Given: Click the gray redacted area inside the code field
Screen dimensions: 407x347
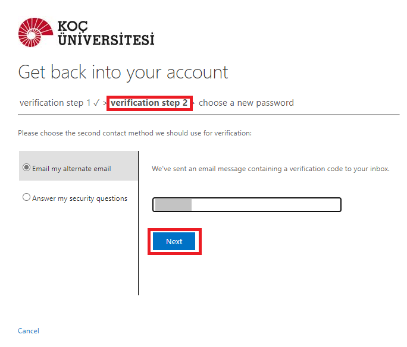Looking at the screenshot, I should [x=173, y=205].
